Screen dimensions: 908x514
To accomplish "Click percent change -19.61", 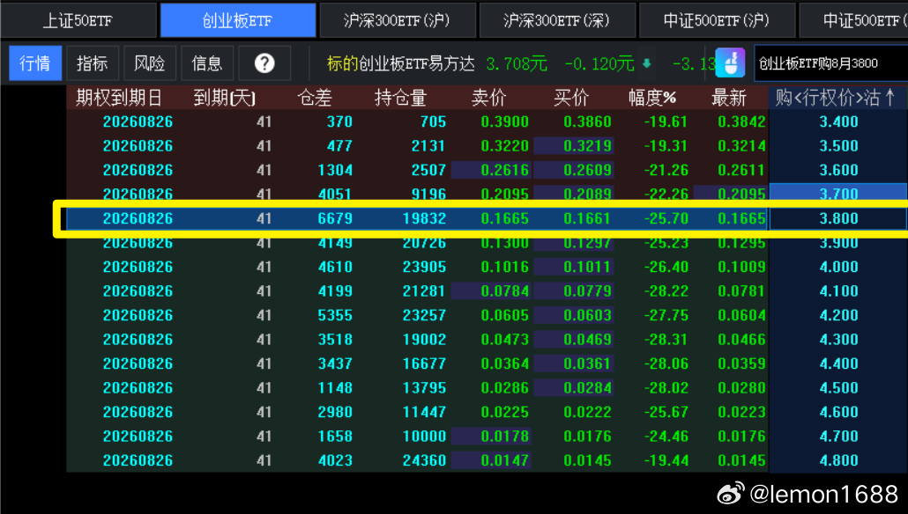I will coord(666,122).
